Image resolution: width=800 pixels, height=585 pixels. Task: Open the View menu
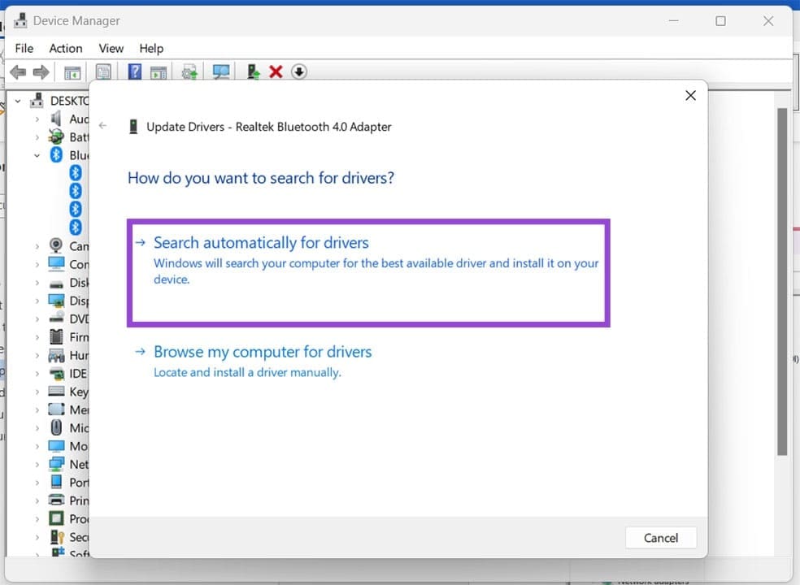(x=111, y=48)
